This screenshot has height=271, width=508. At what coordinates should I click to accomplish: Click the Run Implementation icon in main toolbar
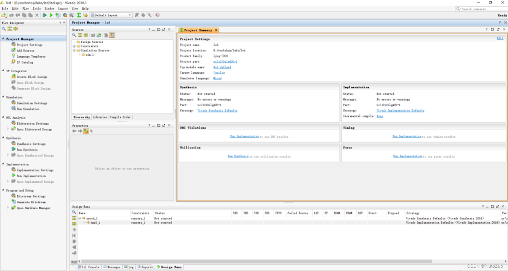pyautogui.click(x=51, y=15)
